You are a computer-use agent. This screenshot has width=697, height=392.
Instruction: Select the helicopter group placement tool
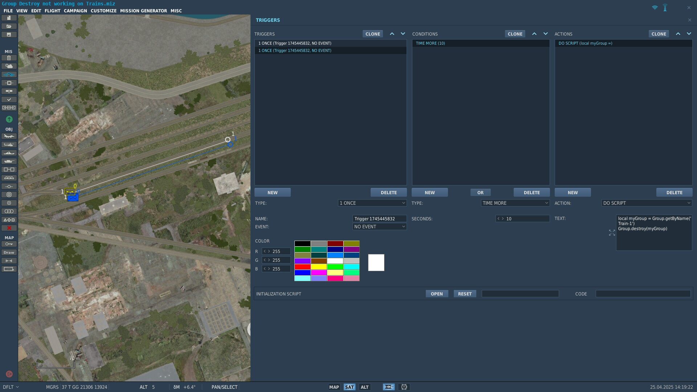tap(9, 145)
